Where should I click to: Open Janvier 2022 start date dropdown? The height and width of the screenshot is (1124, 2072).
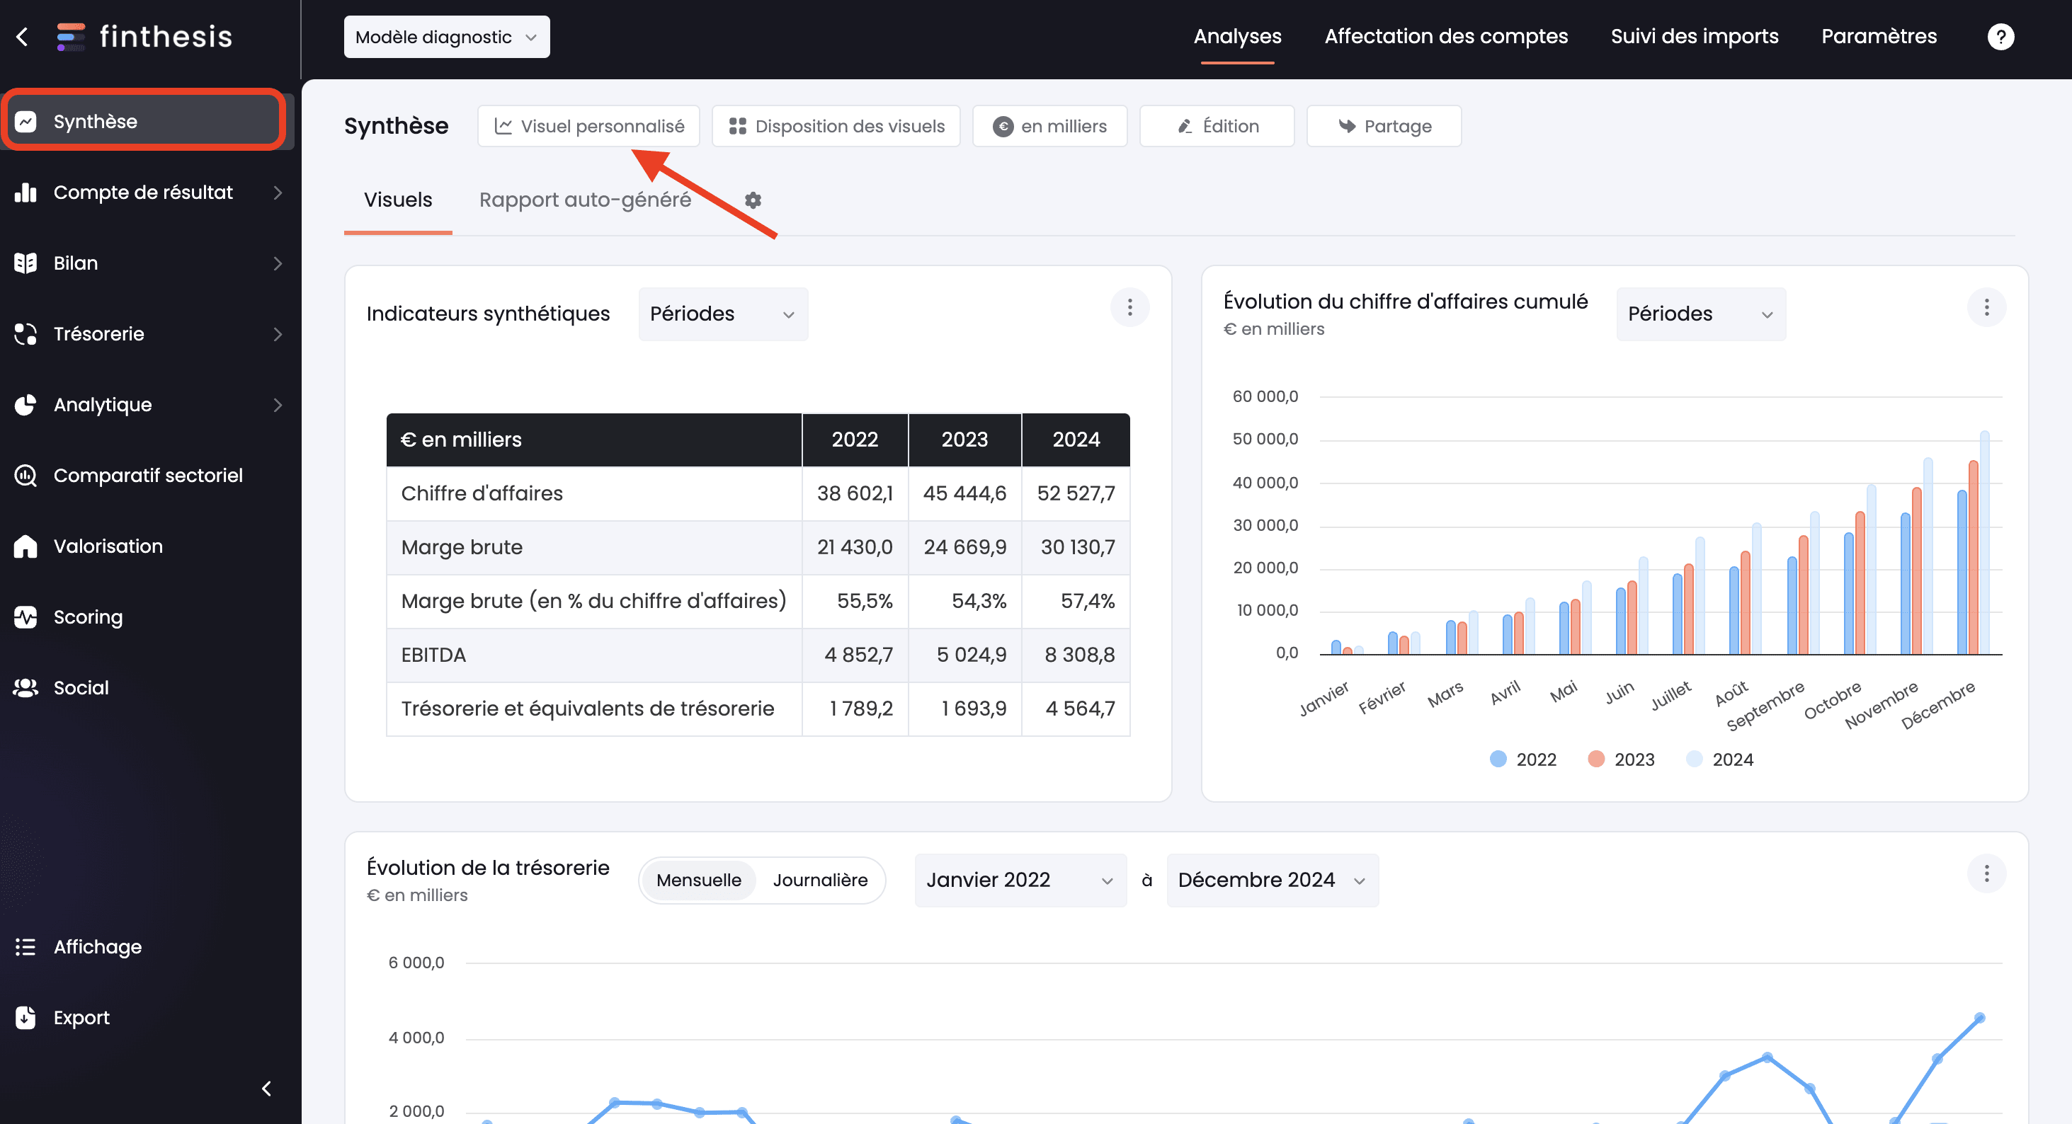click(x=1020, y=880)
